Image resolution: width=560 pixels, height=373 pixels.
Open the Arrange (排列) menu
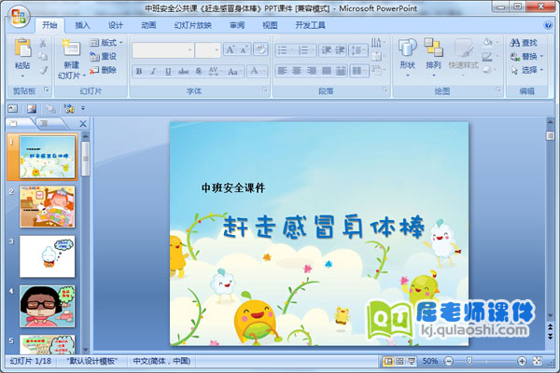point(433,58)
